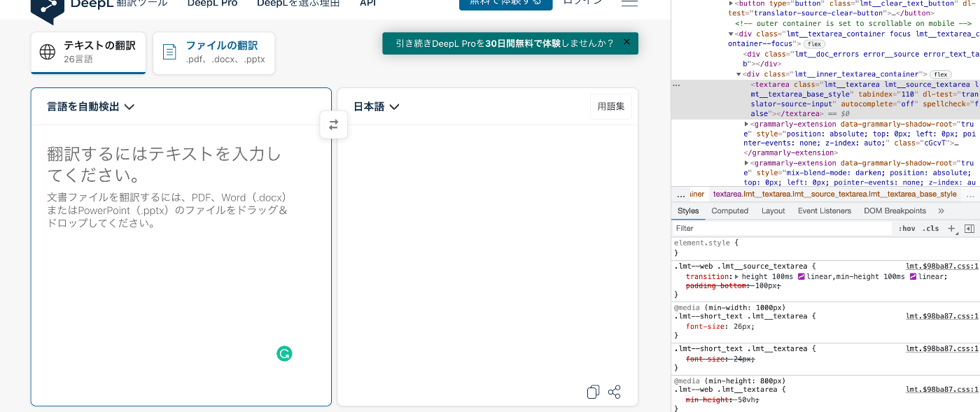Open API in the header navigation

coord(367,3)
